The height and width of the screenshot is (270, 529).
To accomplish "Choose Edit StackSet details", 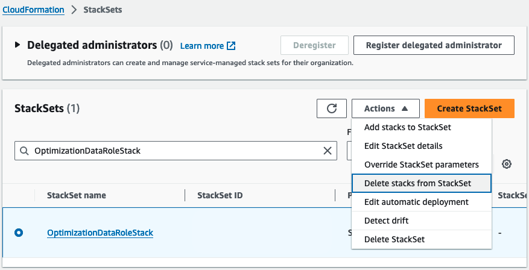I will 422,146.
